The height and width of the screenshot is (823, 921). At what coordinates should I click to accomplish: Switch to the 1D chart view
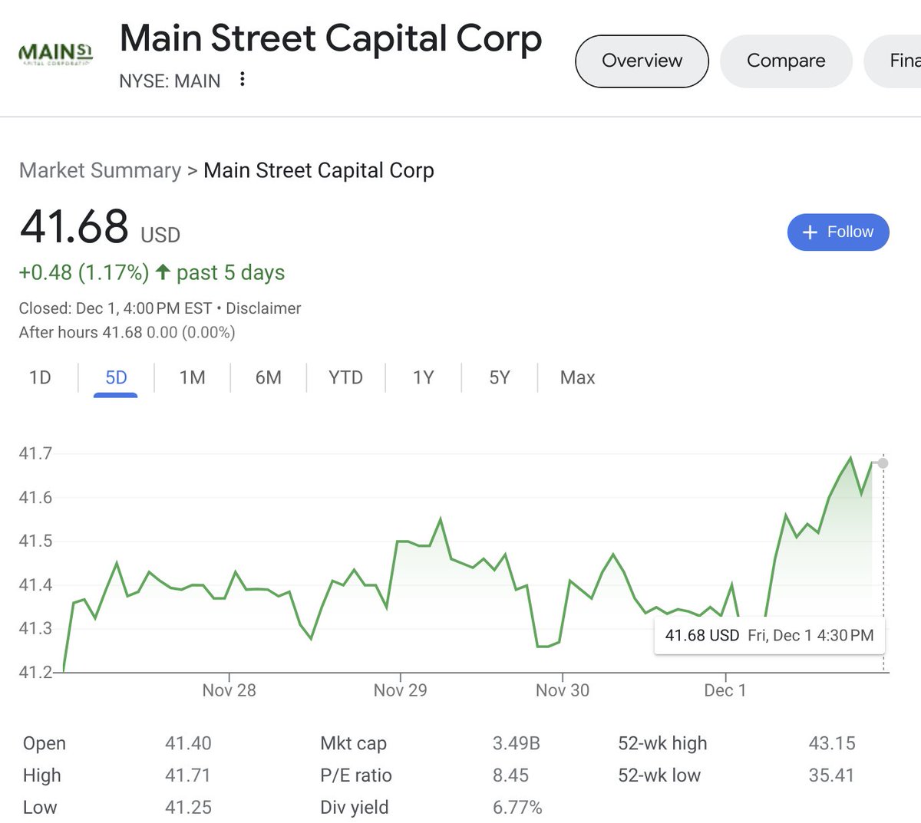tap(40, 377)
